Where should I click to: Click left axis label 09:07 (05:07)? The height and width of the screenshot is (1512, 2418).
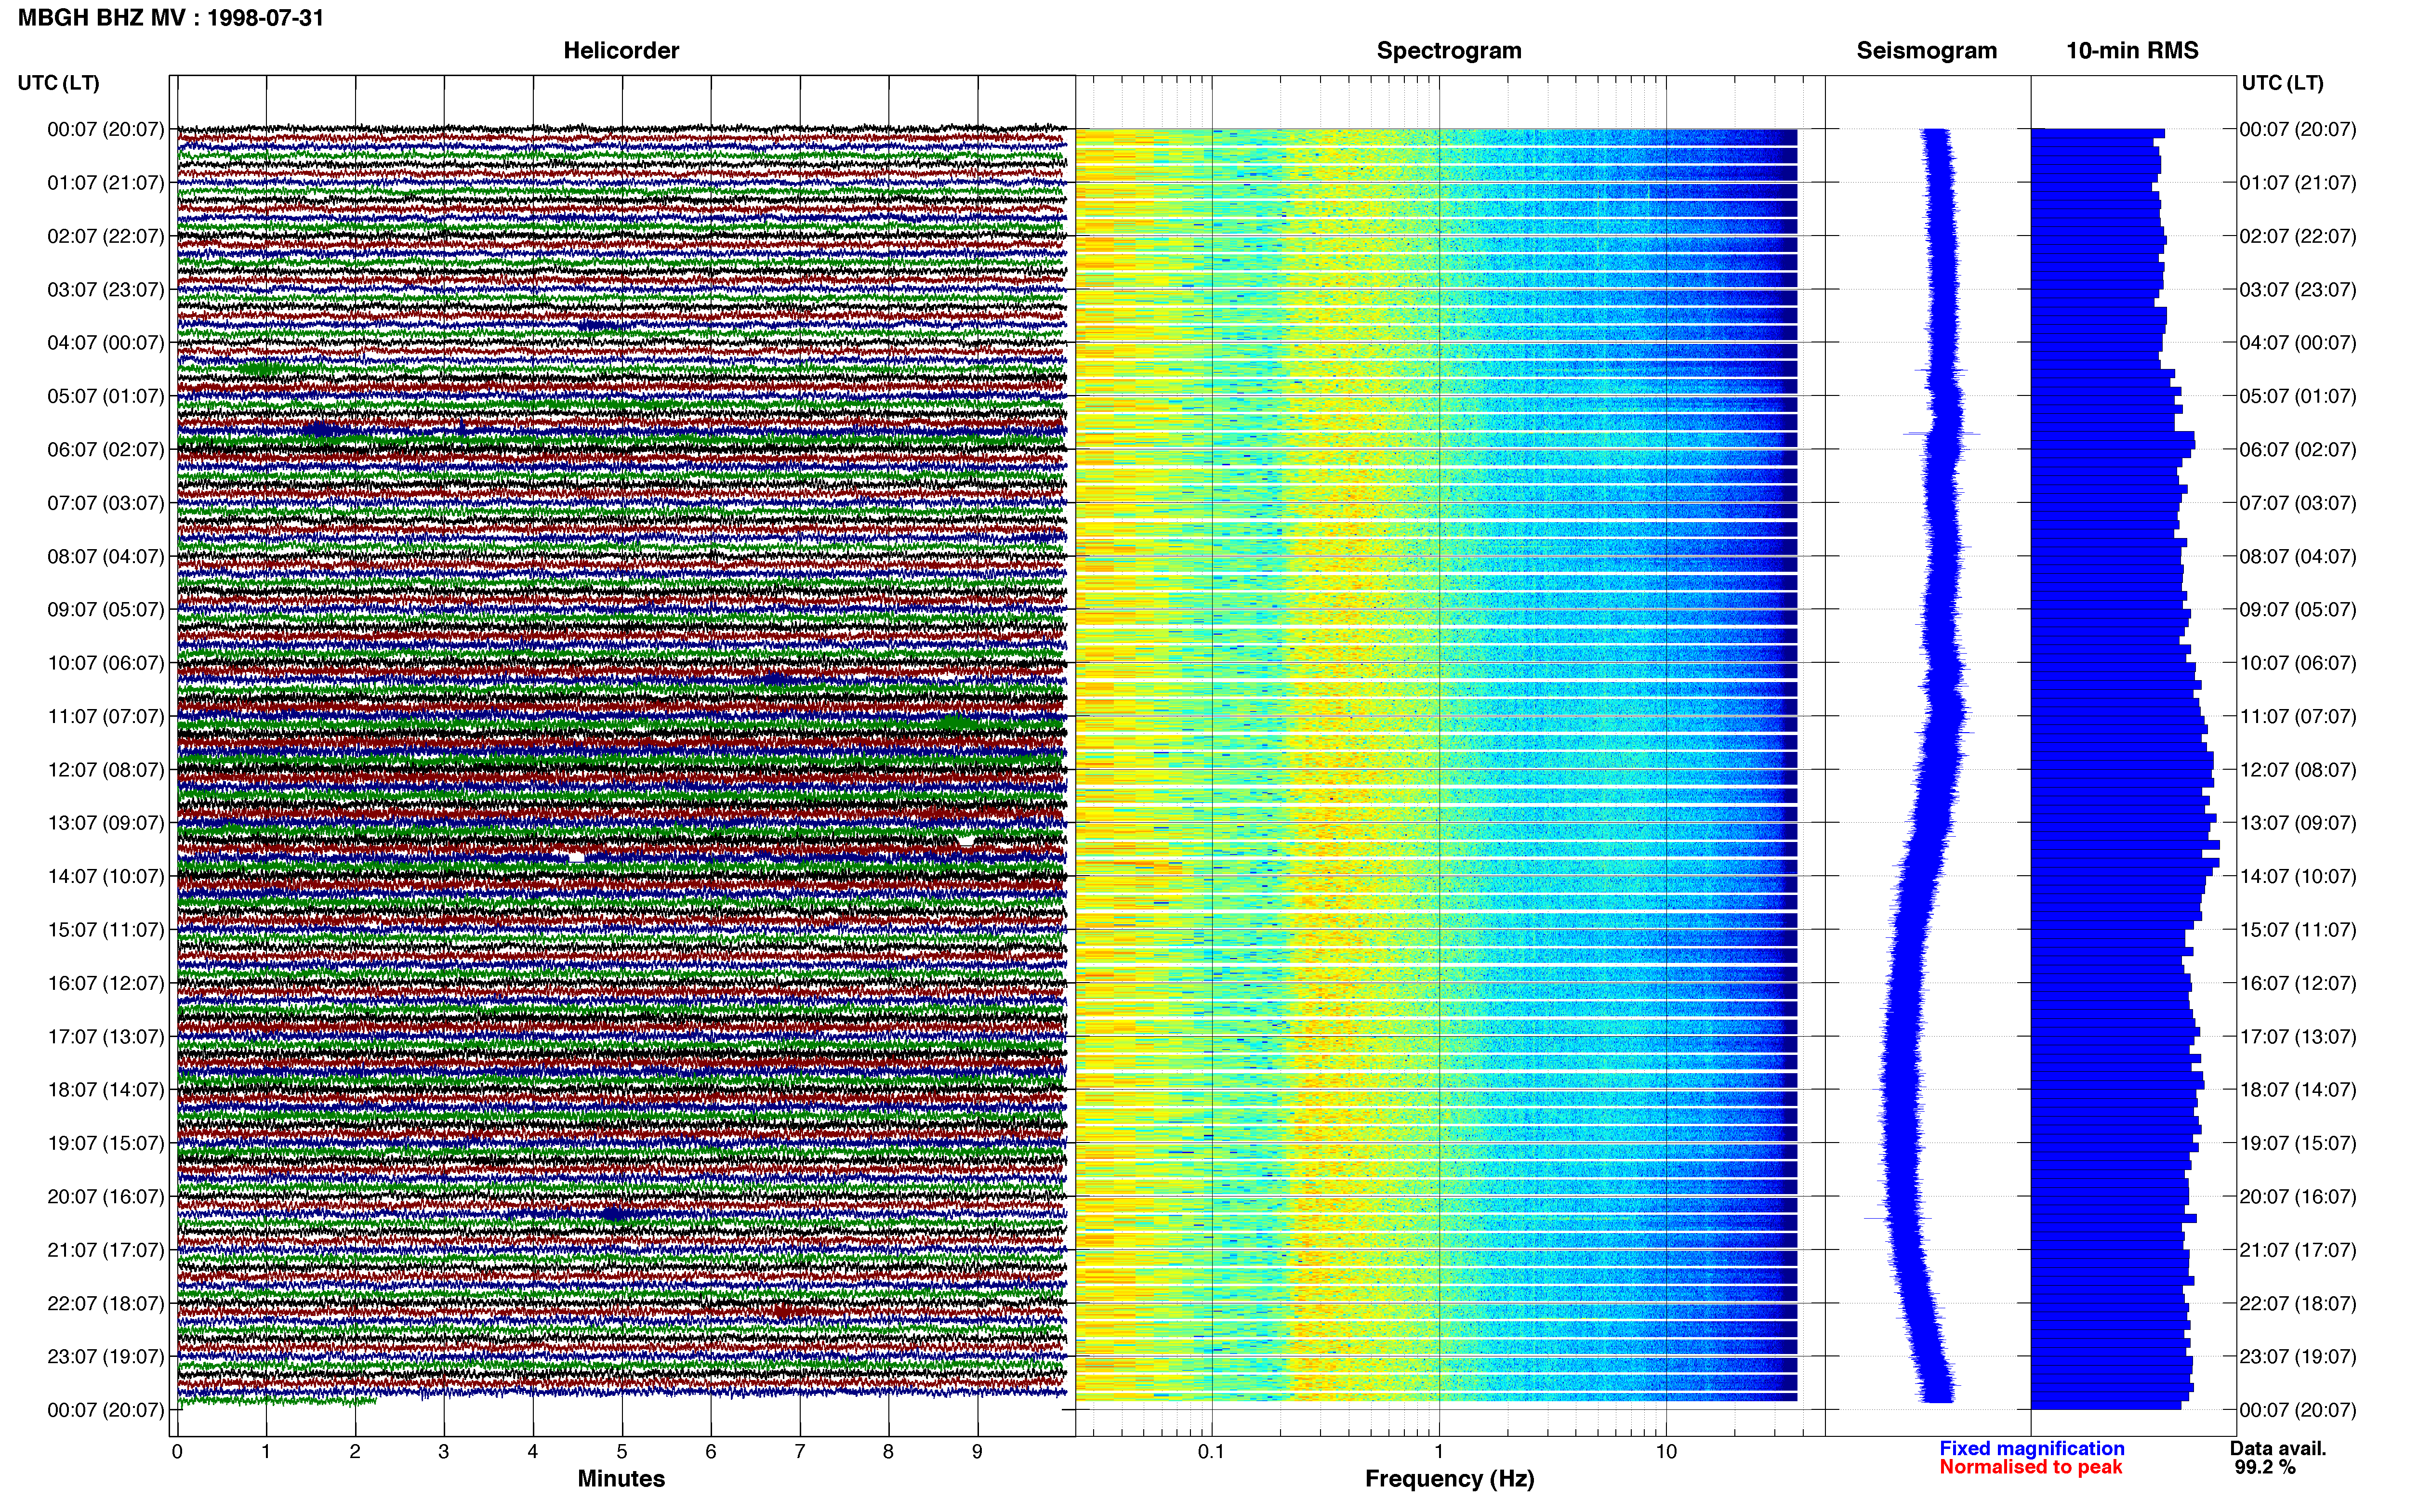tap(106, 610)
